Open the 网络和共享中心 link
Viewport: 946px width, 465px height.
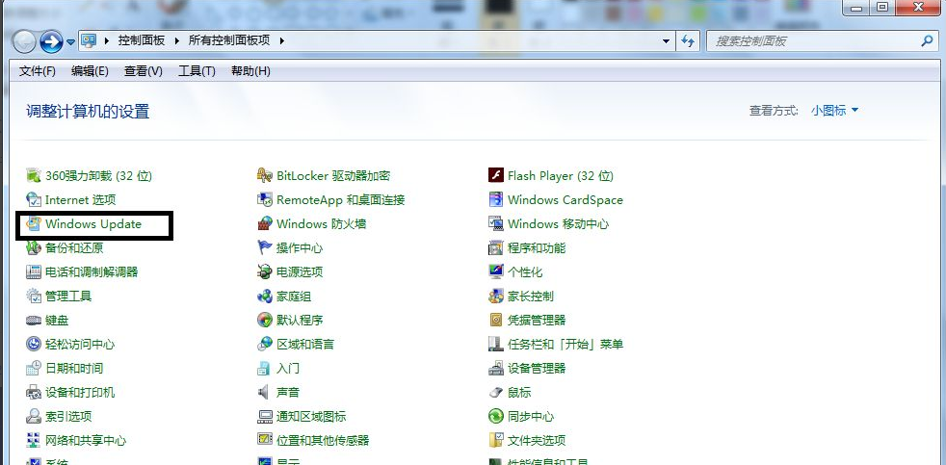pos(86,441)
